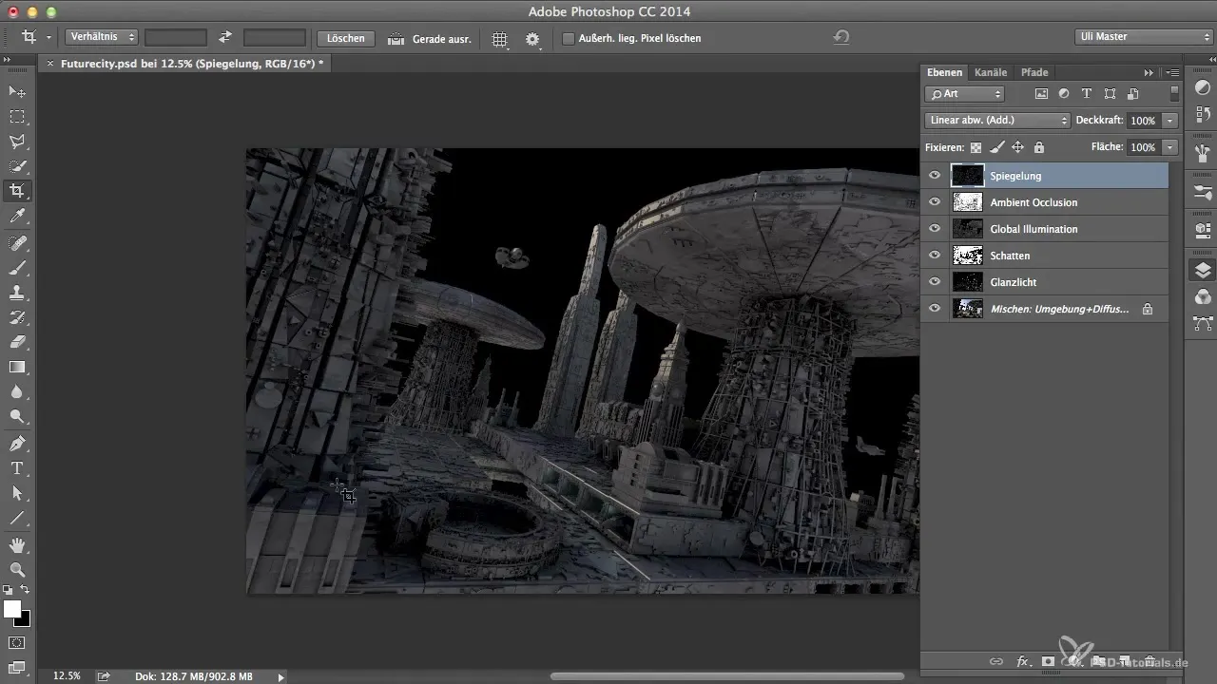Open the Verhältnis ratio dropdown

[x=102, y=38]
